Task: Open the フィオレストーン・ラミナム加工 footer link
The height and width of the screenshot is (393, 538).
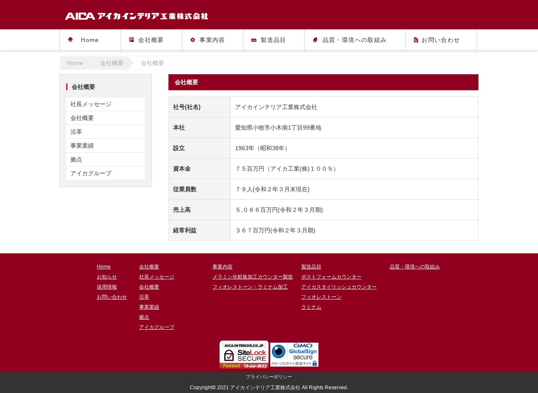Action: [250, 287]
